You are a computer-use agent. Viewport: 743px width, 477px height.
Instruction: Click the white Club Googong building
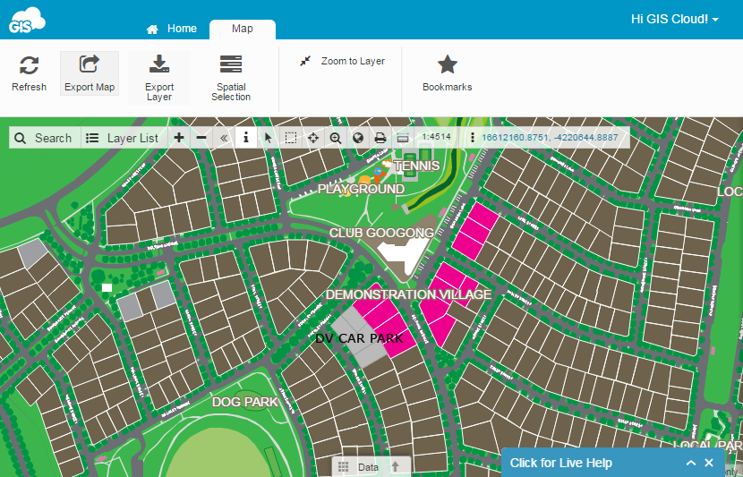[403, 256]
